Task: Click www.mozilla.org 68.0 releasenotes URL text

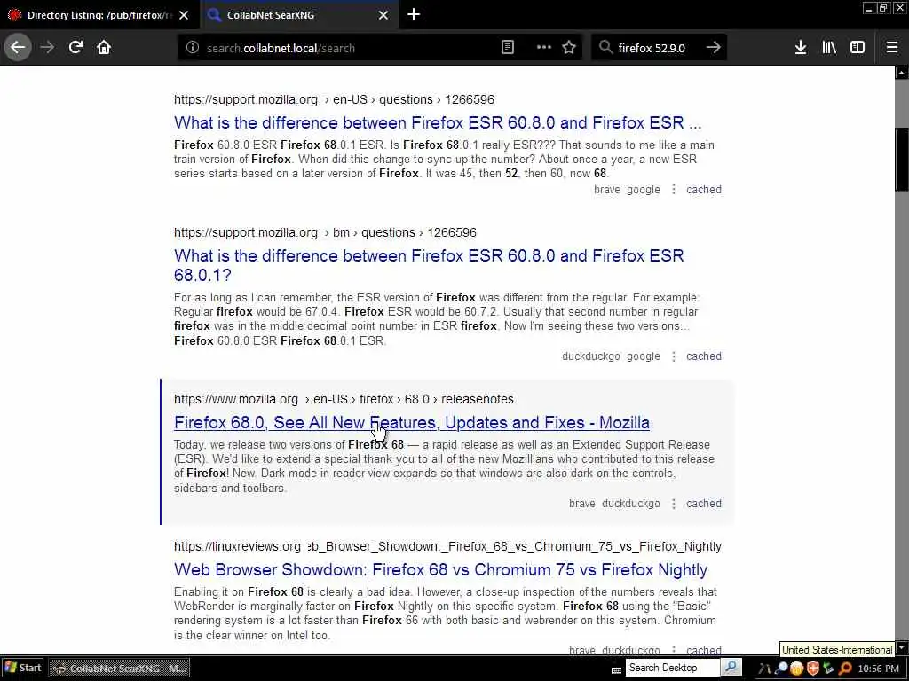Action: (x=344, y=400)
